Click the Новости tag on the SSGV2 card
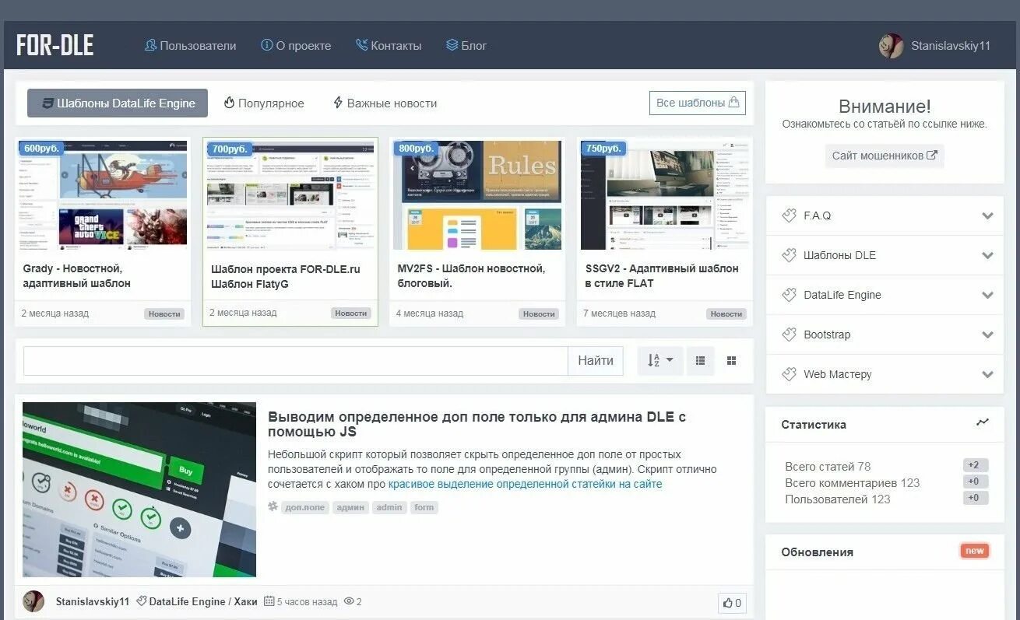The width and height of the screenshot is (1020, 620). (x=726, y=314)
